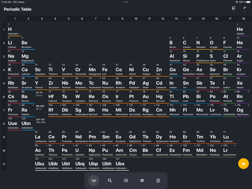Open the sort/filter icon at top right

pos(245,8)
